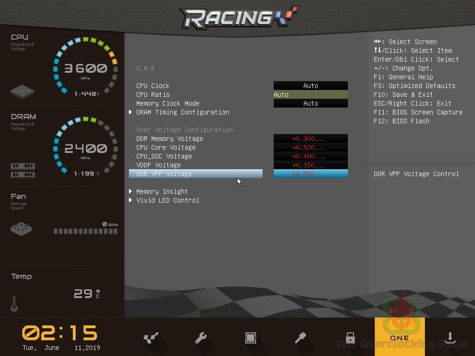The height and width of the screenshot is (356, 475).
Task: Click the key icon in the bottom toolbar
Action: tap(301, 338)
